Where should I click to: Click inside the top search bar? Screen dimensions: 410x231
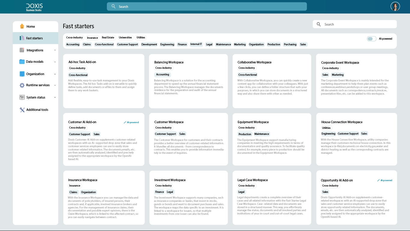(x=207, y=6)
